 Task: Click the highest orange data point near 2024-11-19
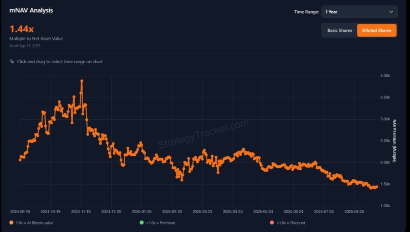click(x=82, y=81)
